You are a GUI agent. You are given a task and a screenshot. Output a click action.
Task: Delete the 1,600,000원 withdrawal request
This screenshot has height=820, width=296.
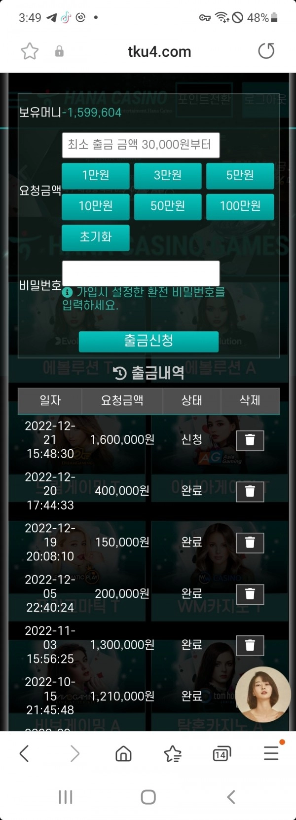(x=250, y=440)
